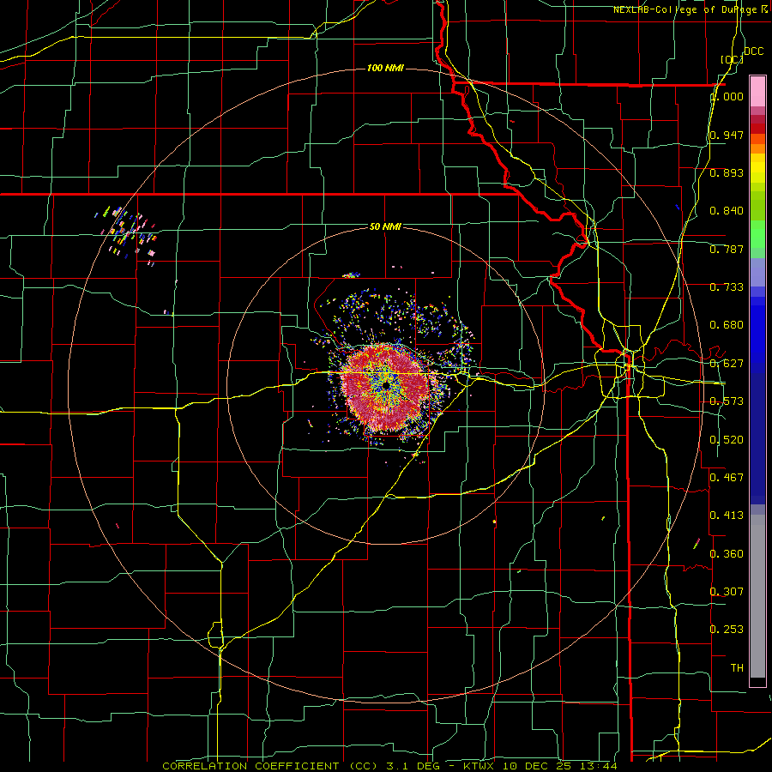772x772 pixels.
Task: Click the DCC label above the color scale
Action: click(753, 51)
